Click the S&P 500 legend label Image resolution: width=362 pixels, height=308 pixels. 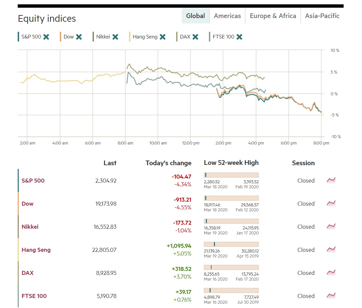point(31,37)
